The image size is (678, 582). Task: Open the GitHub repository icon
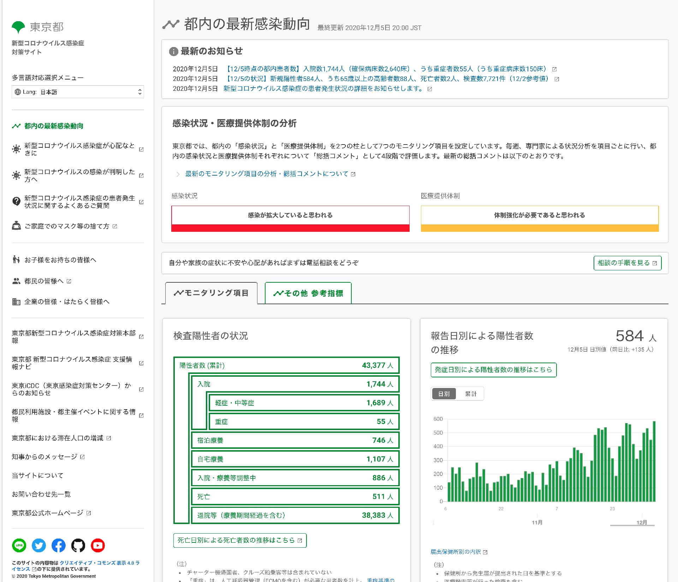(78, 546)
